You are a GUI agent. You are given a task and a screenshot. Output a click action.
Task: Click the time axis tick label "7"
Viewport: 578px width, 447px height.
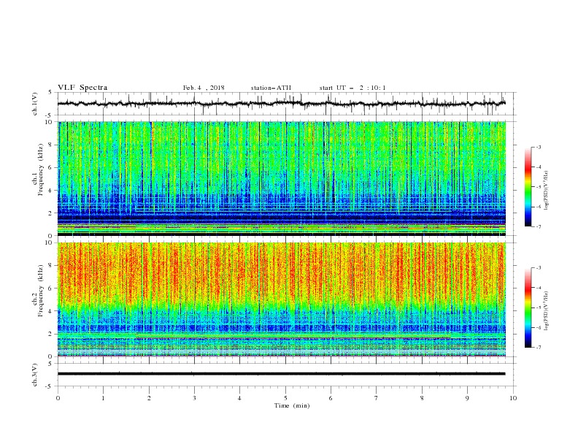coord(377,398)
